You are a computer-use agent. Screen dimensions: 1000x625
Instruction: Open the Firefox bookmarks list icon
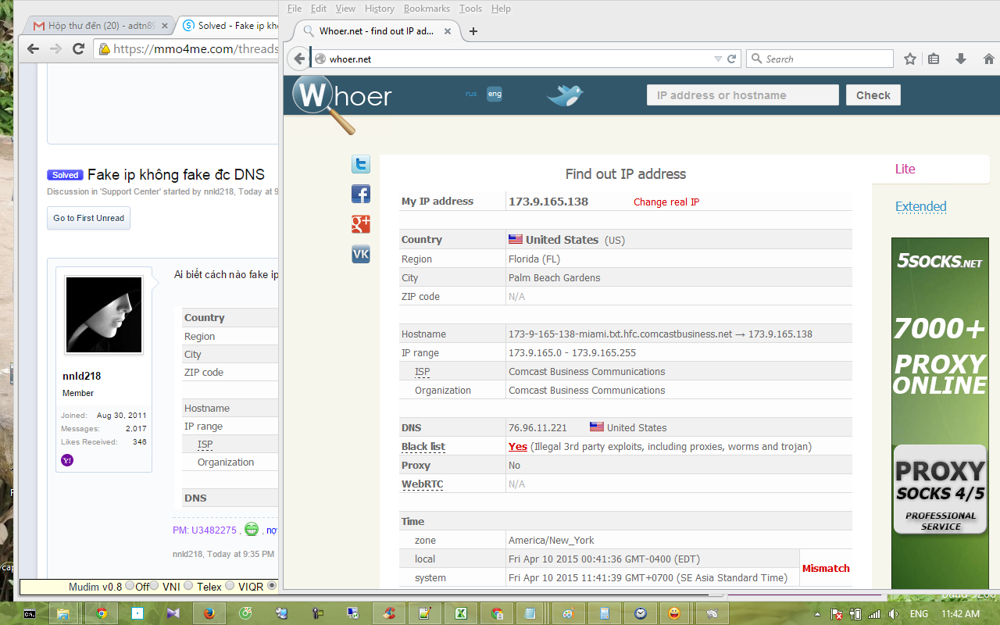(934, 59)
